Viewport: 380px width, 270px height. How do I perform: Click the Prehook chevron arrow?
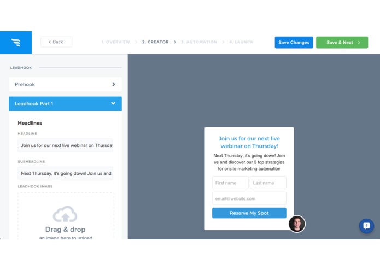113,84
